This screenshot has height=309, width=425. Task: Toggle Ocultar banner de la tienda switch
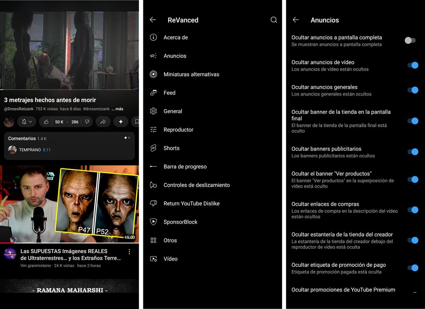413,121
